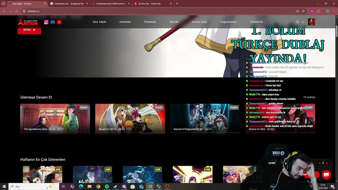Viewport: 338px width, 190px height.
Task: Open the red chat support bubble
Action: coord(326,175)
